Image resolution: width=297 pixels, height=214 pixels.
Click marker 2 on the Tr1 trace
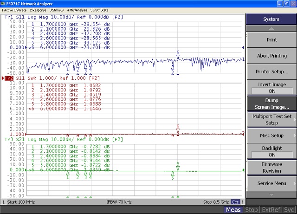77,67
